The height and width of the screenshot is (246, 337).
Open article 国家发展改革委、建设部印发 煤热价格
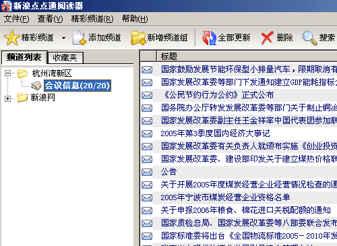[x=249, y=159]
